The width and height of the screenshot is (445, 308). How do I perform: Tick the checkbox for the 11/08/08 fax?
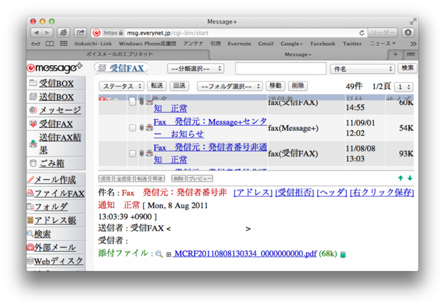(x=133, y=154)
